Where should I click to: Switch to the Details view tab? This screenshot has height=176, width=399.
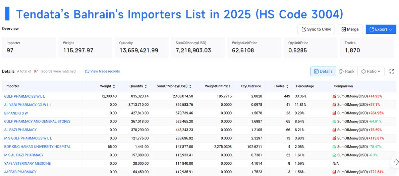(323, 71)
